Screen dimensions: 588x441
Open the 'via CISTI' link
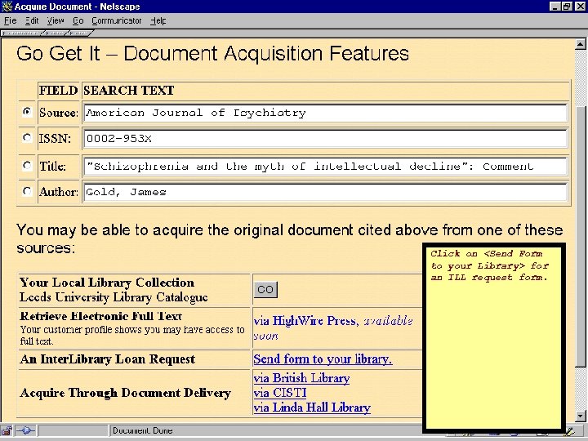(280, 393)
